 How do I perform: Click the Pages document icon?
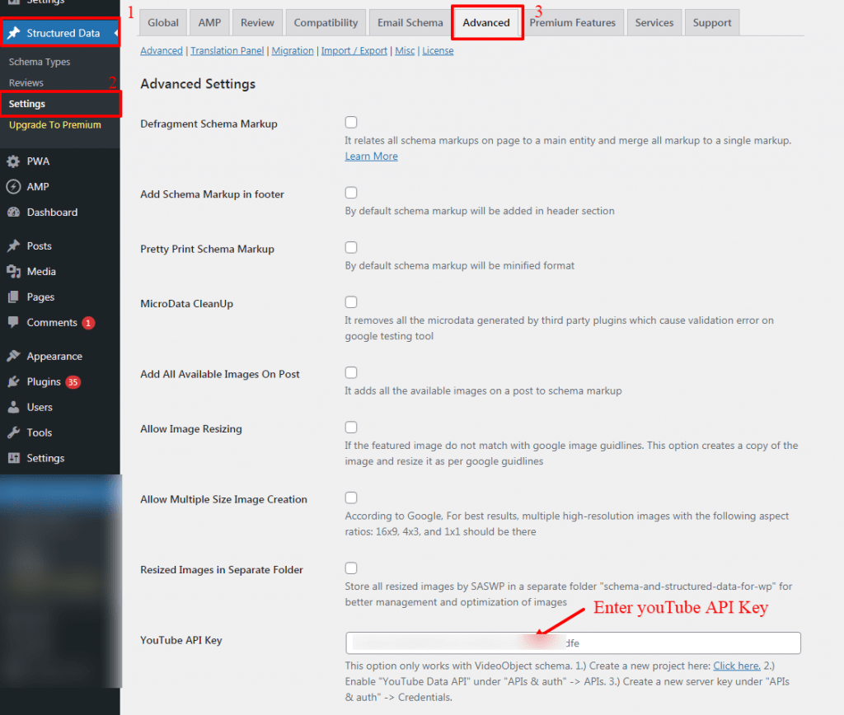pos(13,297)
